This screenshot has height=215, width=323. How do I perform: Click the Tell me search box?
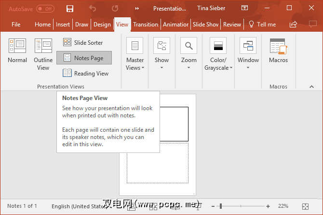tap(262, 25)
